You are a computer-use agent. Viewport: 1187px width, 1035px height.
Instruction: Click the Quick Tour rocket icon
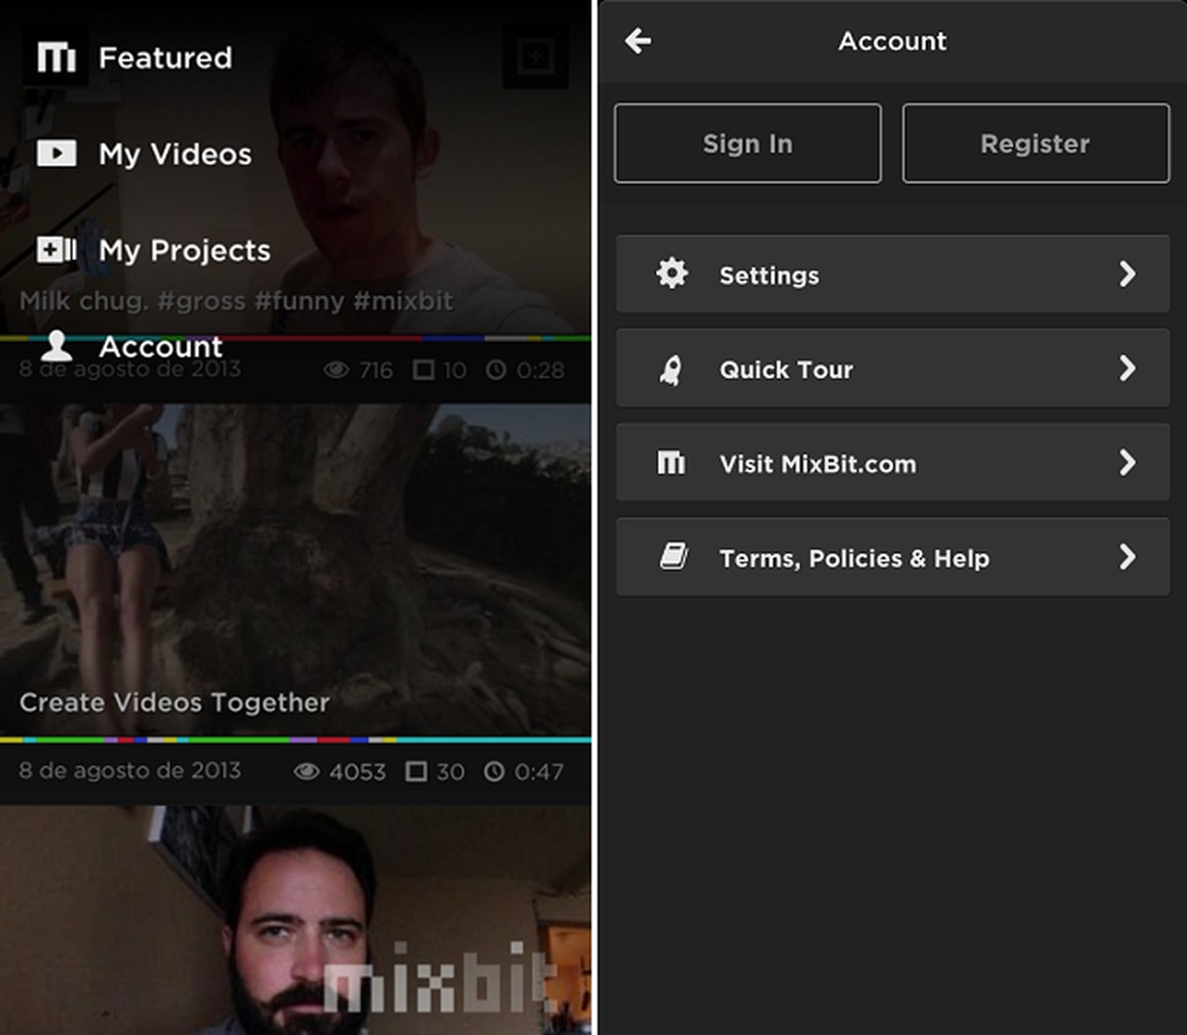click(671, 369)
